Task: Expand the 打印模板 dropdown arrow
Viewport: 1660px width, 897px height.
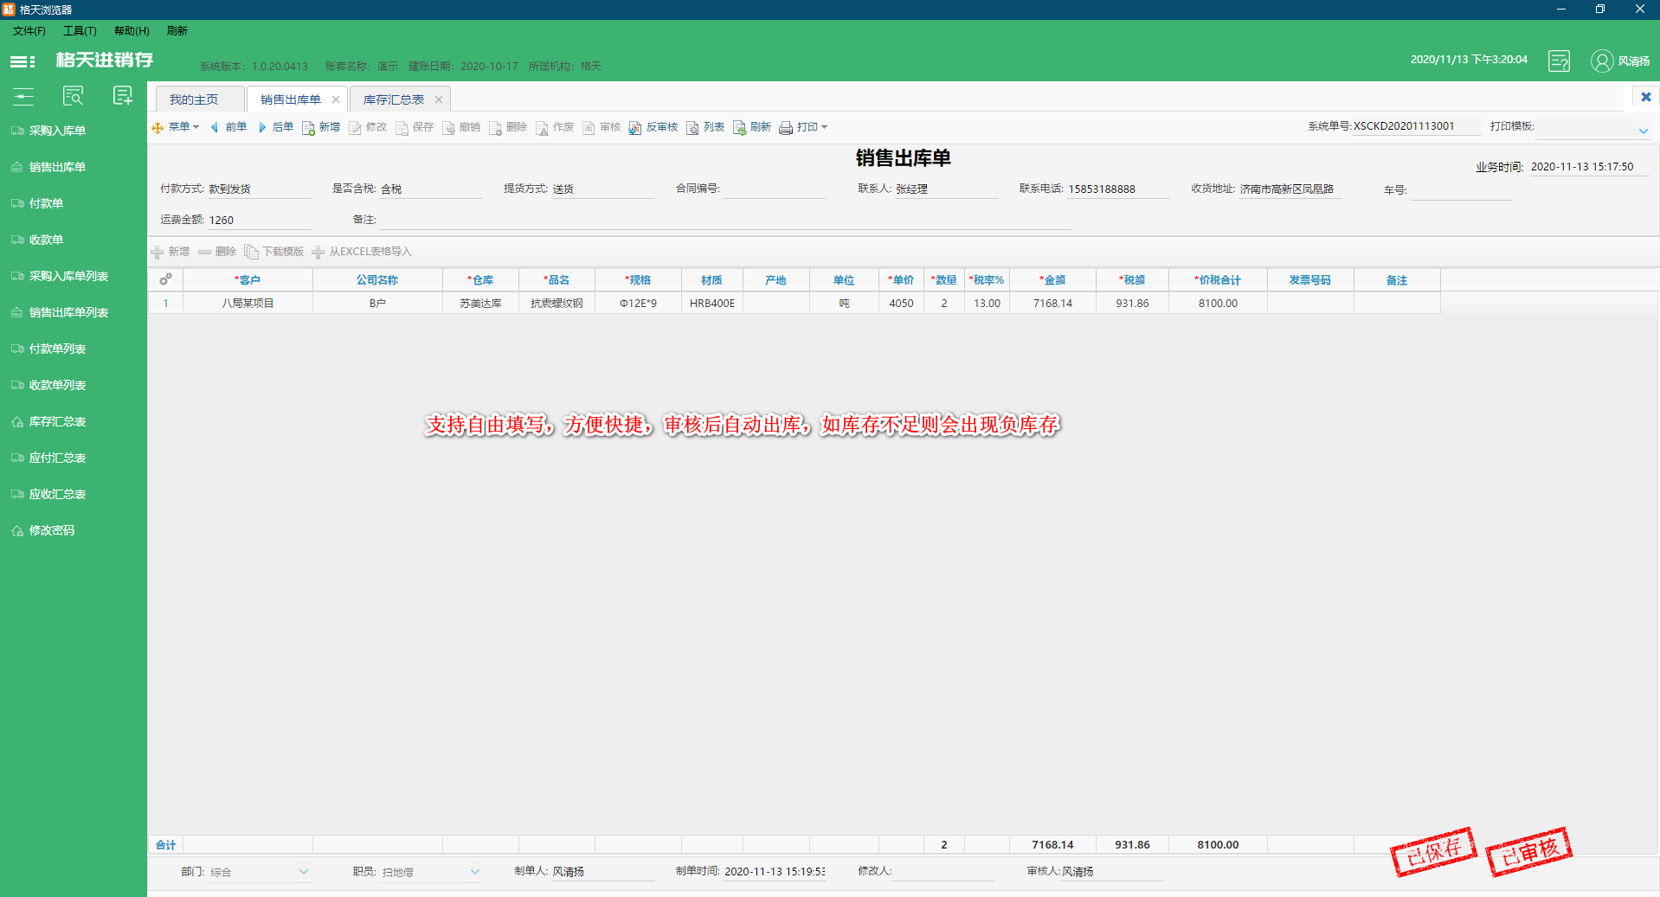Action: tap(1643, 131)
